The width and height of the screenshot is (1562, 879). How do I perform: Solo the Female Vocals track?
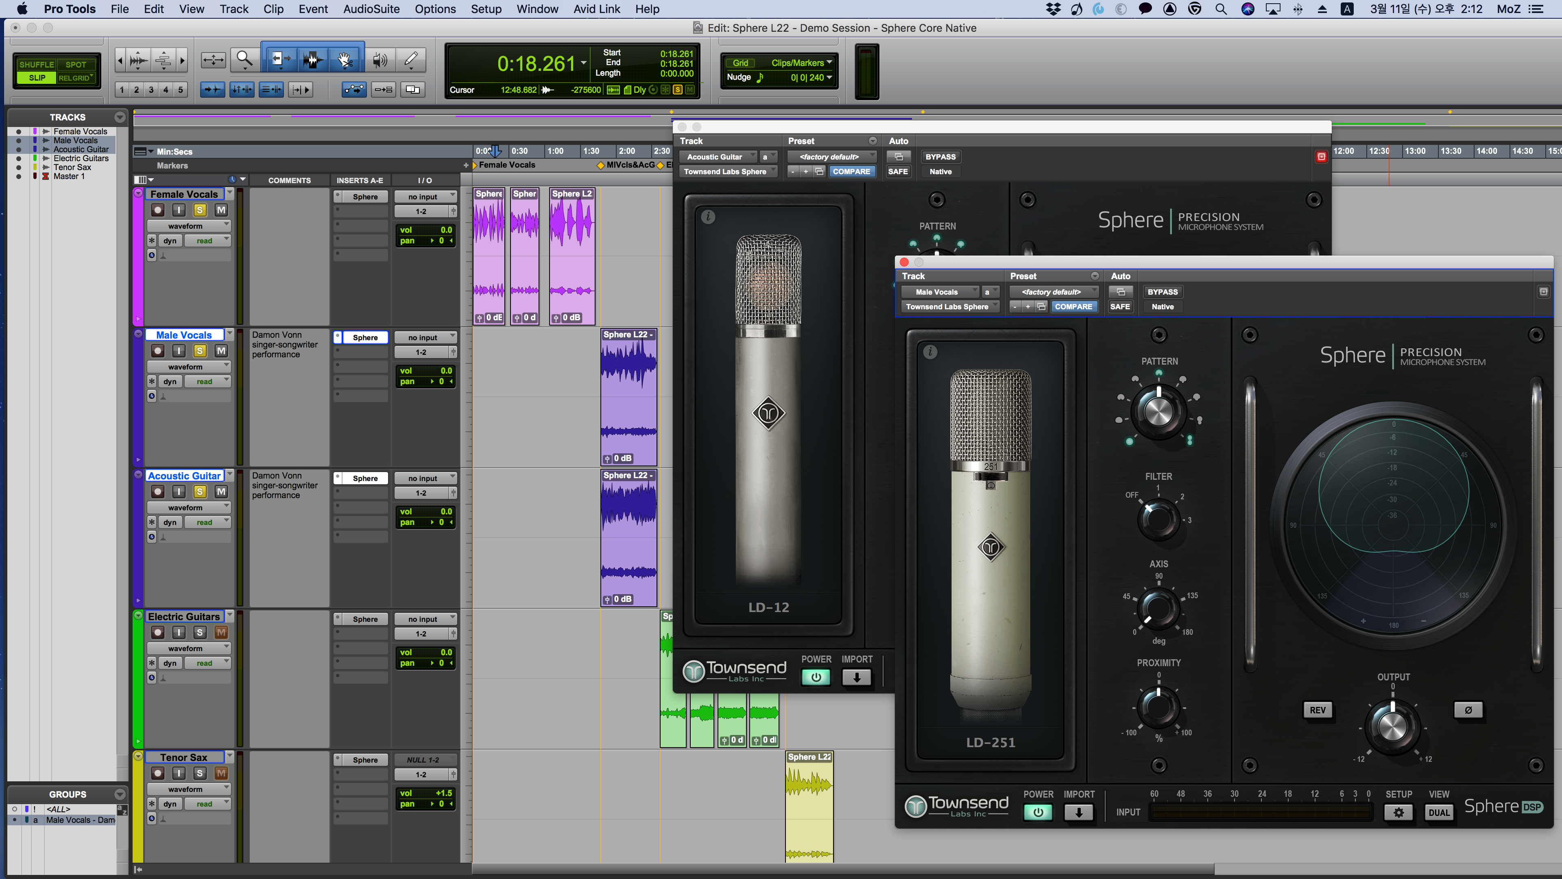click(x=199, y=210)
